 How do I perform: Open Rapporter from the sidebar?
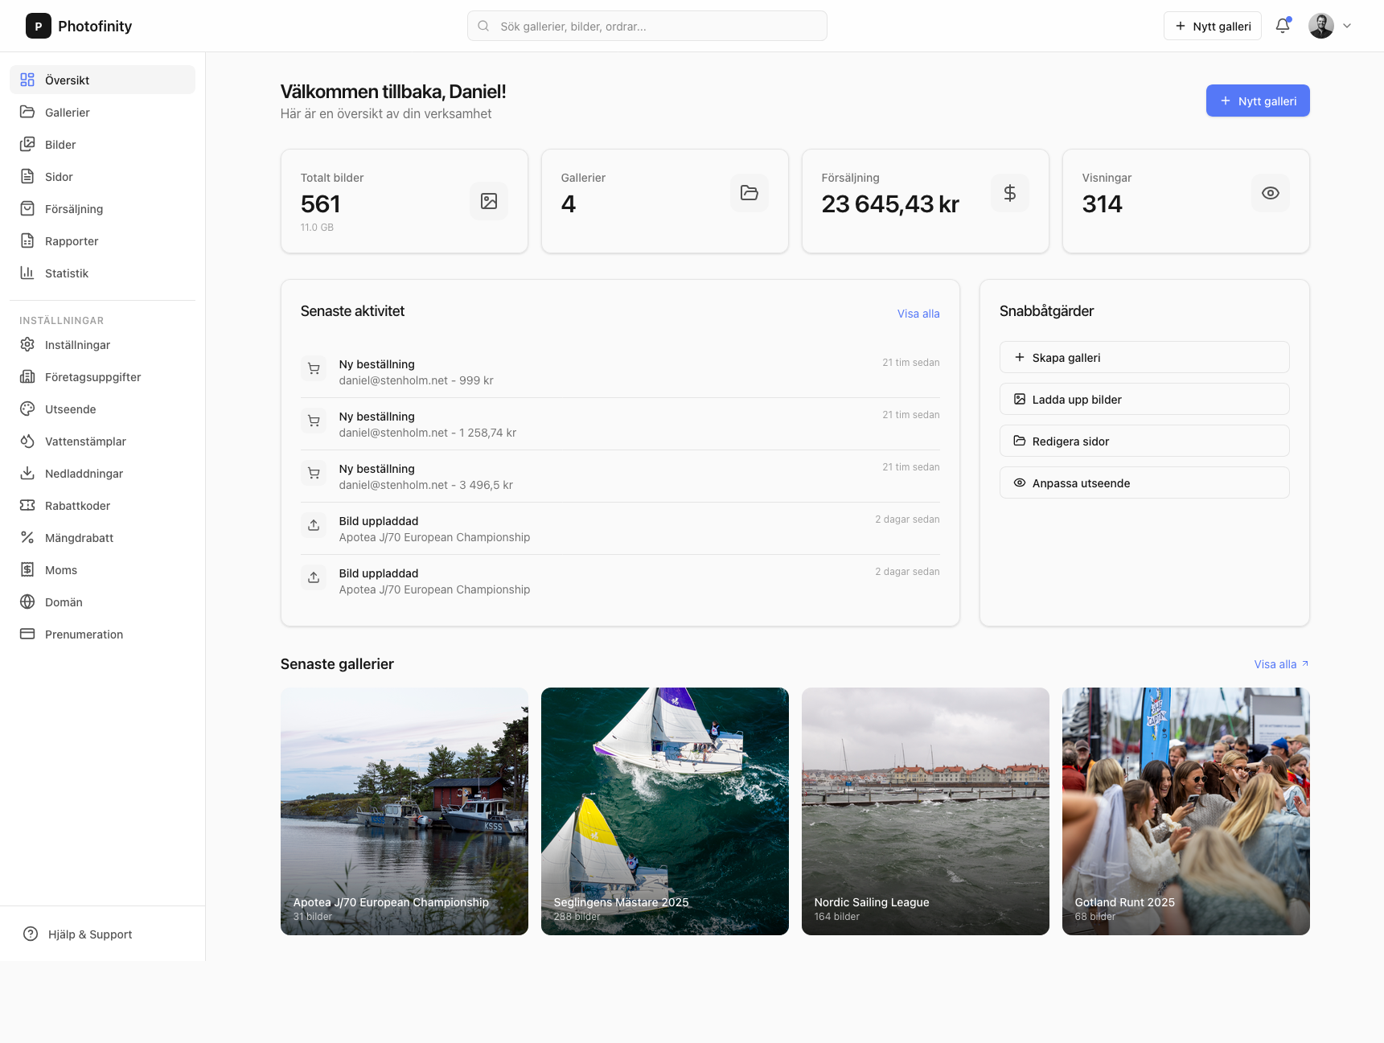click(x=72, y=240)
